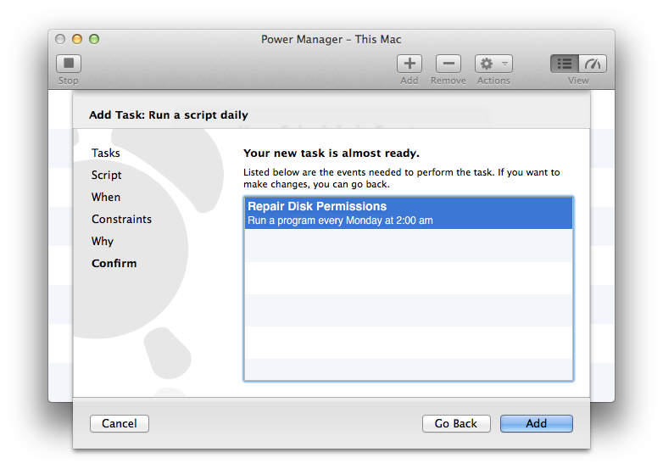Click the Stop toolbar icon
663x469 pixels.
point(69,64)
